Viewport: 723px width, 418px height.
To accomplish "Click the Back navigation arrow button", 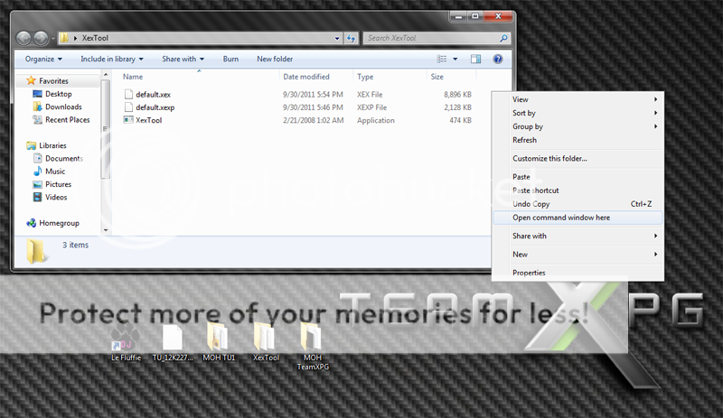I will pyautogui.click(x=23, y=39).
